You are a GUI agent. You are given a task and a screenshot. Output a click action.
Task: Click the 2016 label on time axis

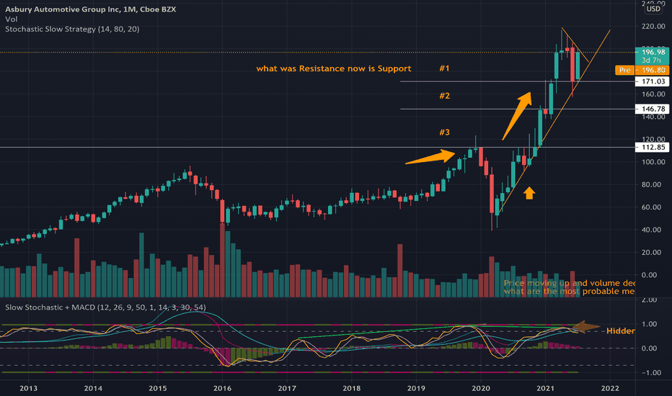click(222, 388)
